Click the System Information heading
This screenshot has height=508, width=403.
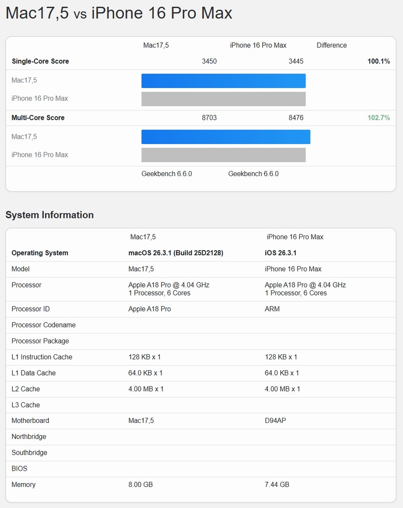49,215
